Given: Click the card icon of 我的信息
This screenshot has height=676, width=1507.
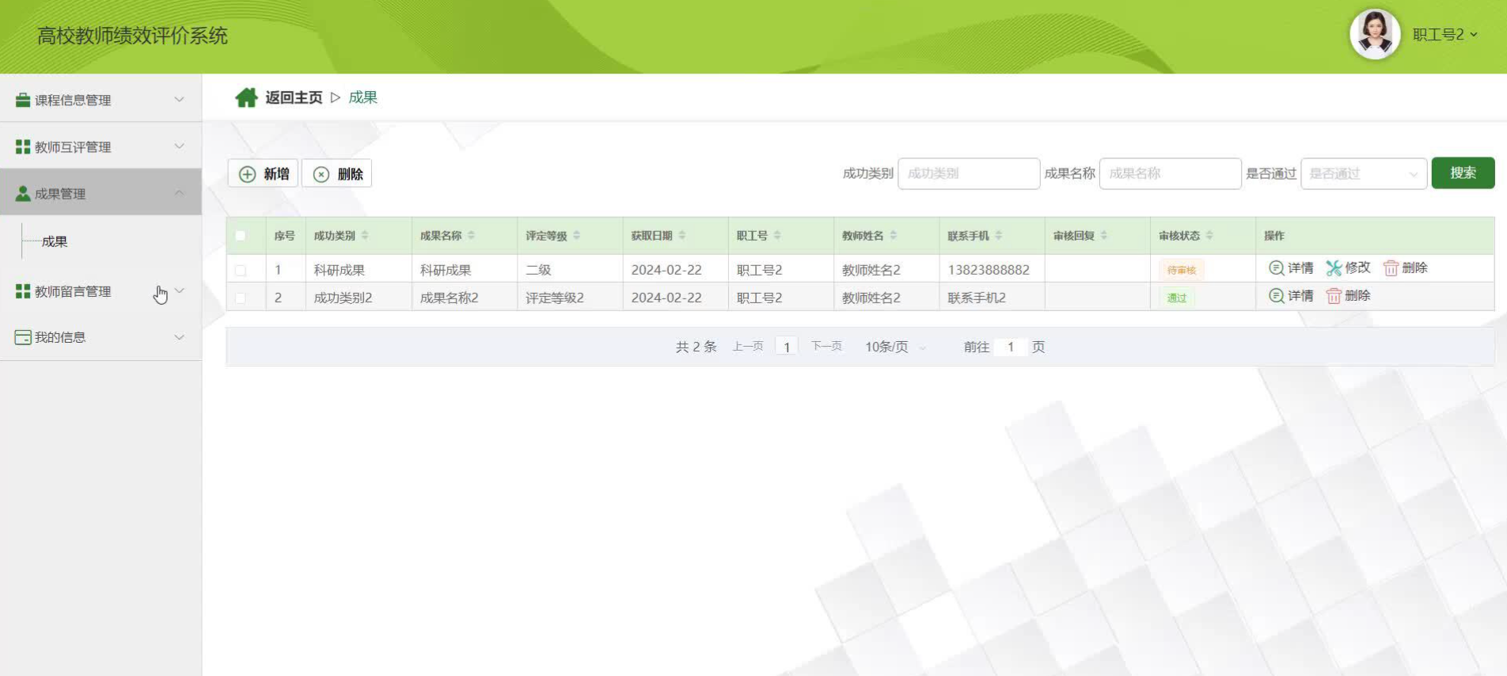Looking at the screenshot, I should point(23,337).
